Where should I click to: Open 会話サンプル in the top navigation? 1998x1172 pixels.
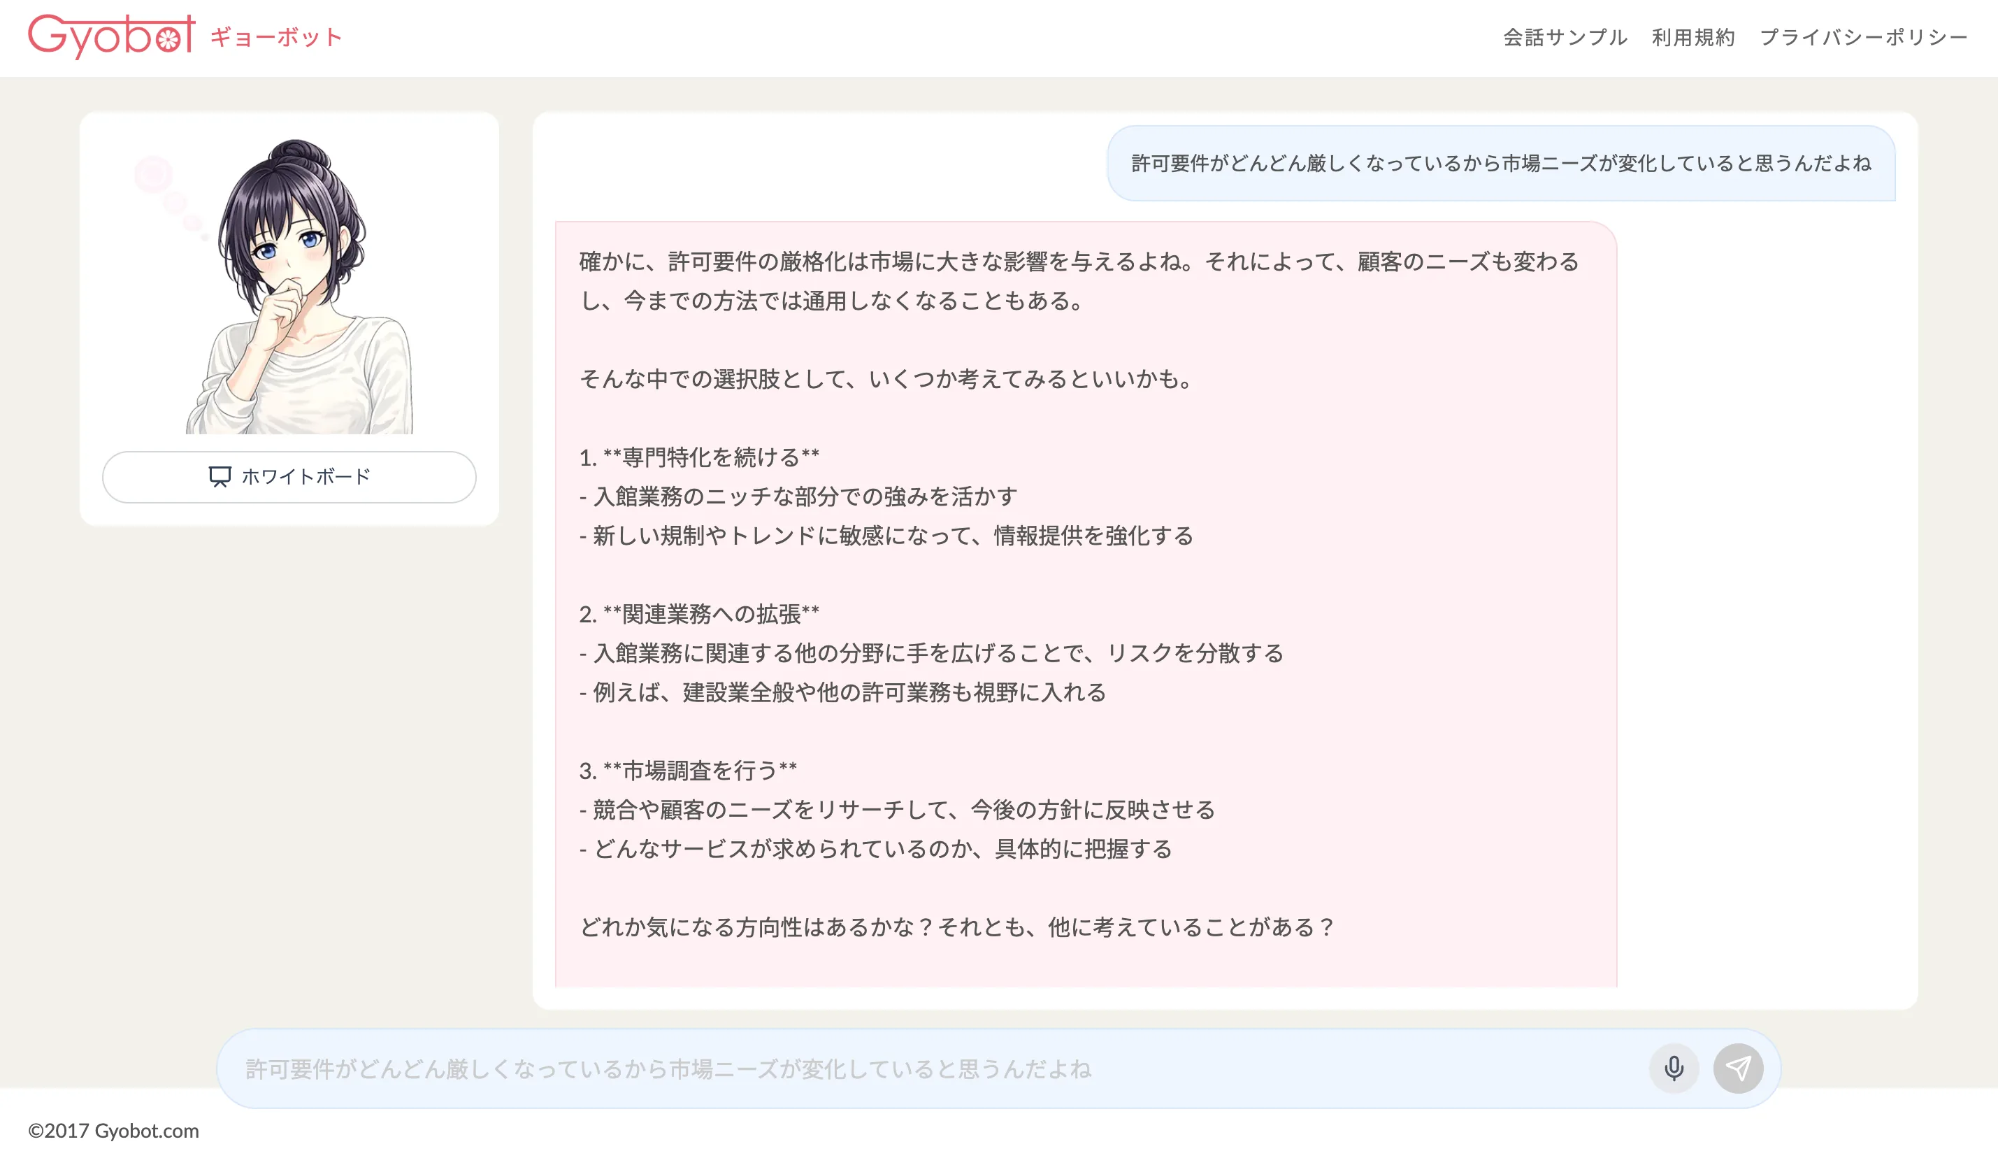coord(1565,37)
